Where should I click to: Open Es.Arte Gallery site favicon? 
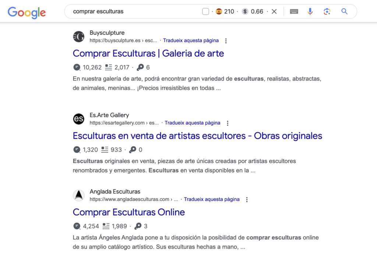[x=79, y=119]
